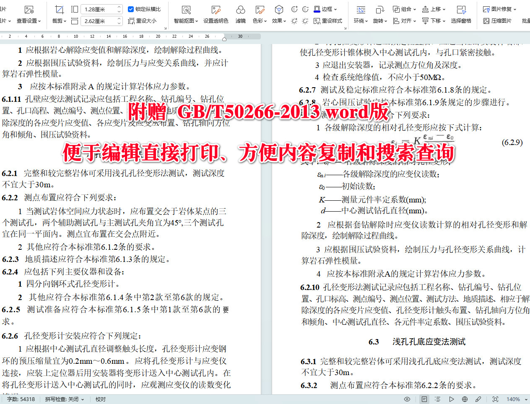Toggle 锁定纵横比 lock aspect ratio checkbox
Image resolution: width=530 pixels, height=404 pixels.
[130, 9]
